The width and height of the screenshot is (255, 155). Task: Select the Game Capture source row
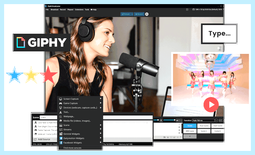(45, 130)
